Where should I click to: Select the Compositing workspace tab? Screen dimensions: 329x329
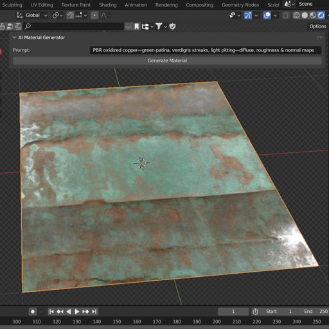click(x=199, y=4)
